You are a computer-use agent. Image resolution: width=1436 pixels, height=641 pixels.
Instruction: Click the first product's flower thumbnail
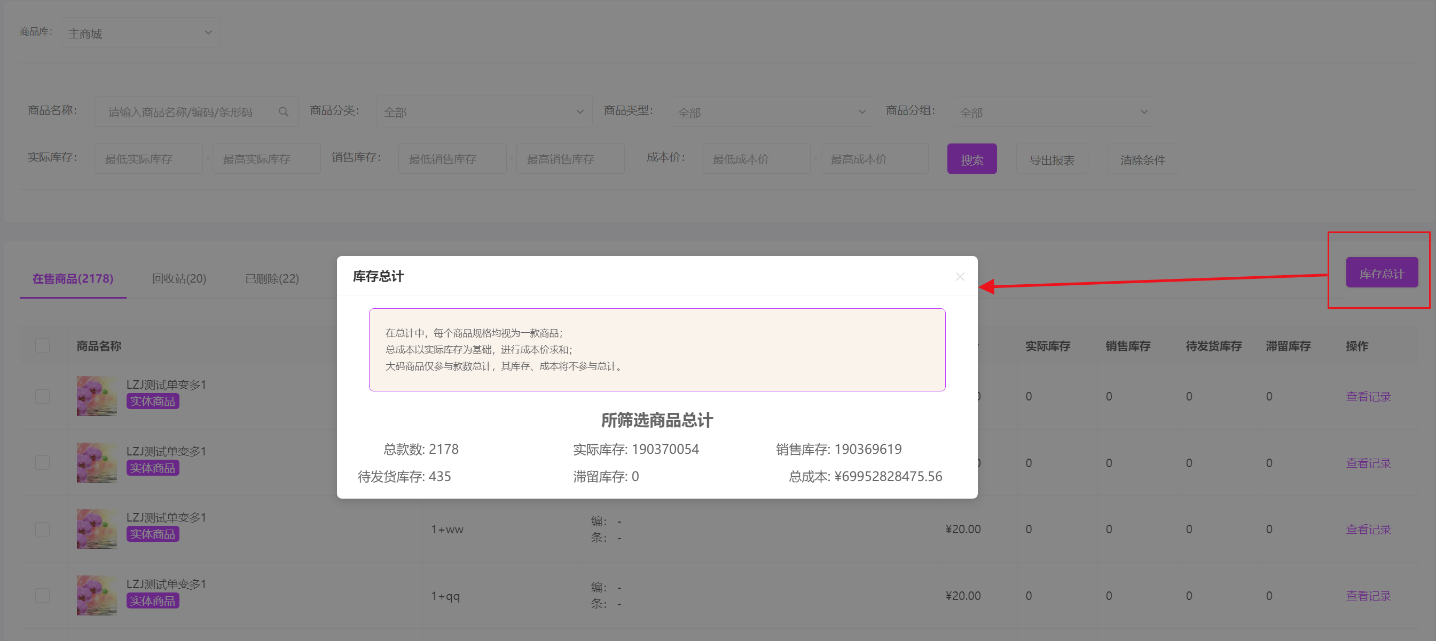point(97,395)
